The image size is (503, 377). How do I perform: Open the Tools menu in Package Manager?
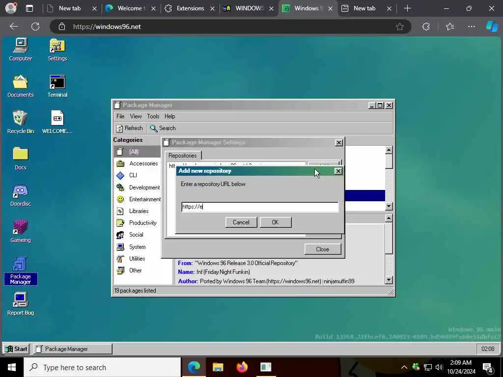coord(153,116)
